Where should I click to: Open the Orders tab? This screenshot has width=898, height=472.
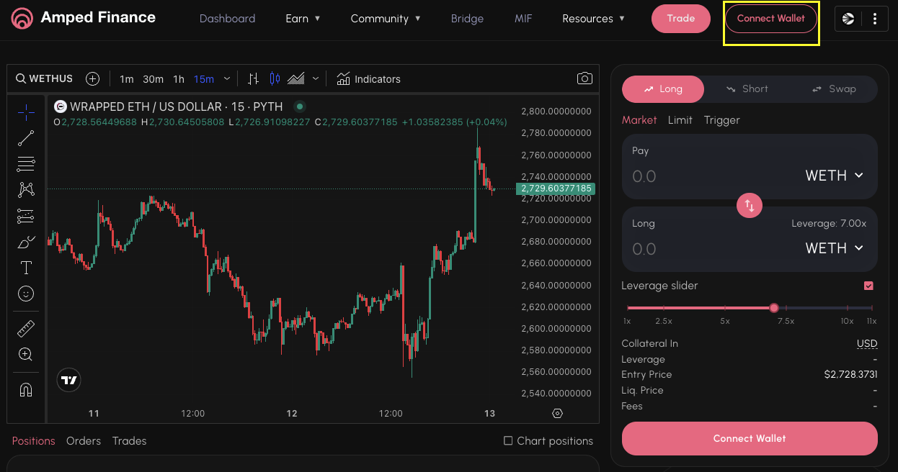(84, 440)
